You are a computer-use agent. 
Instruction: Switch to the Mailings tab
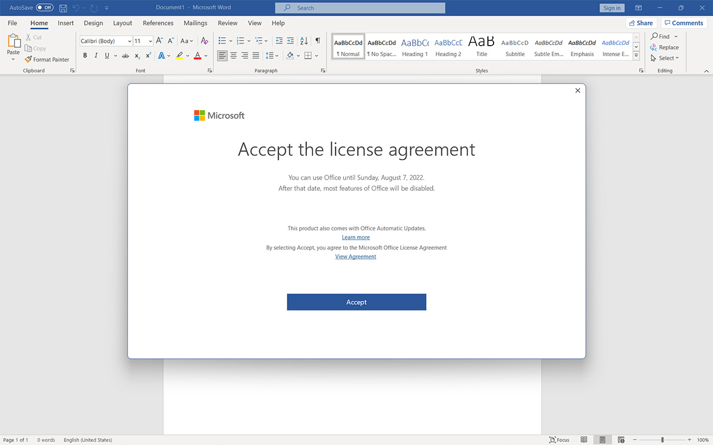[196, 23]
